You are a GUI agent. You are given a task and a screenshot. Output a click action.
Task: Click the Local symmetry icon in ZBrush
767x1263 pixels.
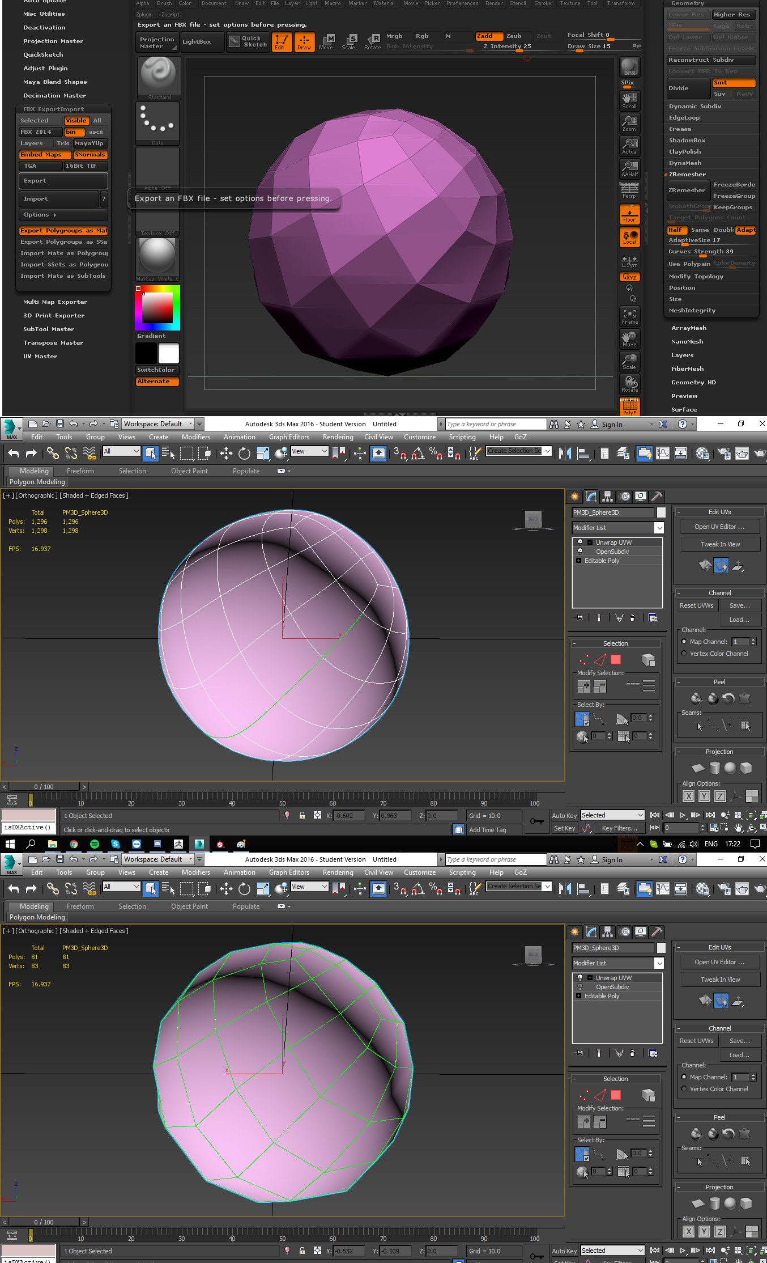click(x=629, y=237)
